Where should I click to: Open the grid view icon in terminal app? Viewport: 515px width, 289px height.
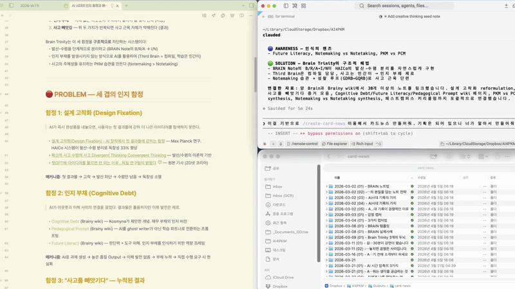[303, 6]
